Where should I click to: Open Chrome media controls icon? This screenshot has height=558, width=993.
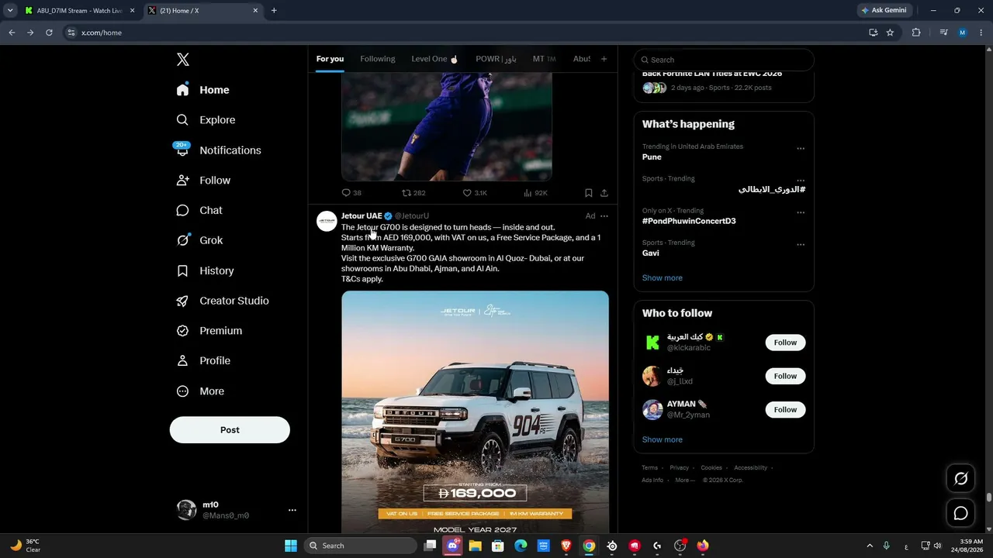click(x=943, y=33)
